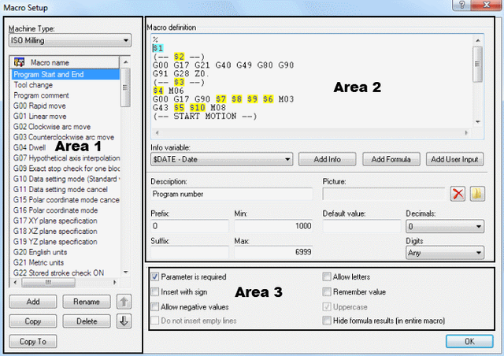Click the Copy button
This screenshot has width=504, height=356.
pos(33,321)
